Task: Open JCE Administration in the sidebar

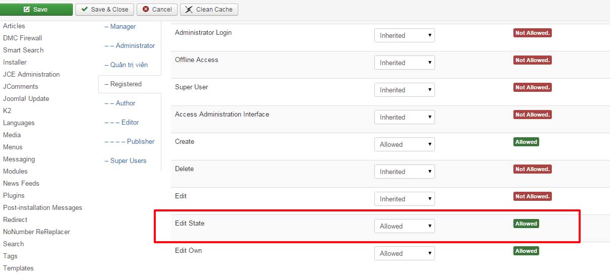Action: pyautogui.click(x=31, y=74)
